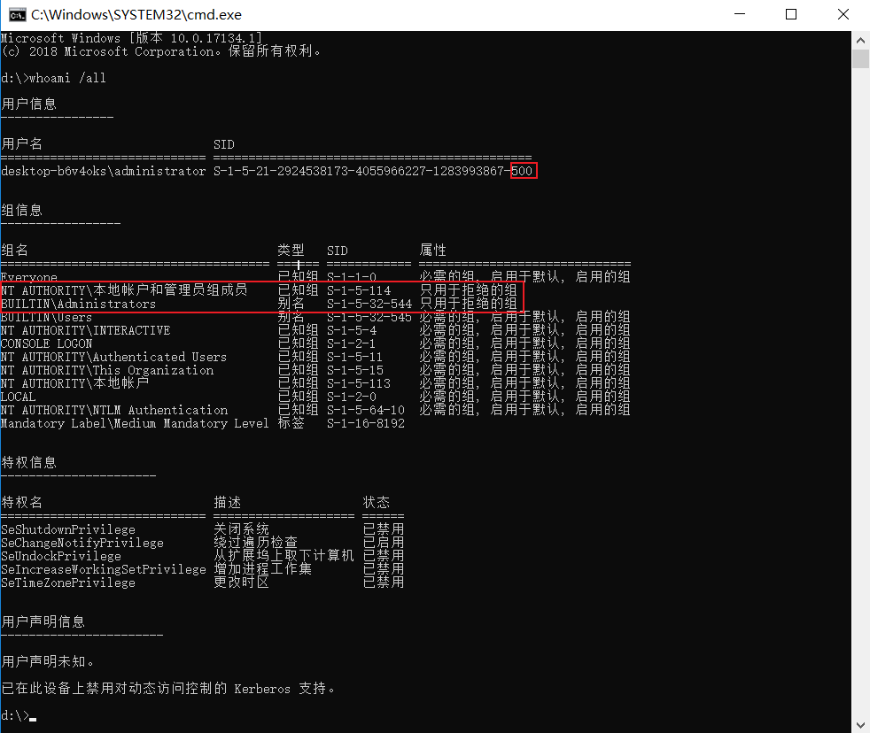This screenshot has width=870, height=733.
Task: Click the scrollbar up arrow
Action: [860, 40]
